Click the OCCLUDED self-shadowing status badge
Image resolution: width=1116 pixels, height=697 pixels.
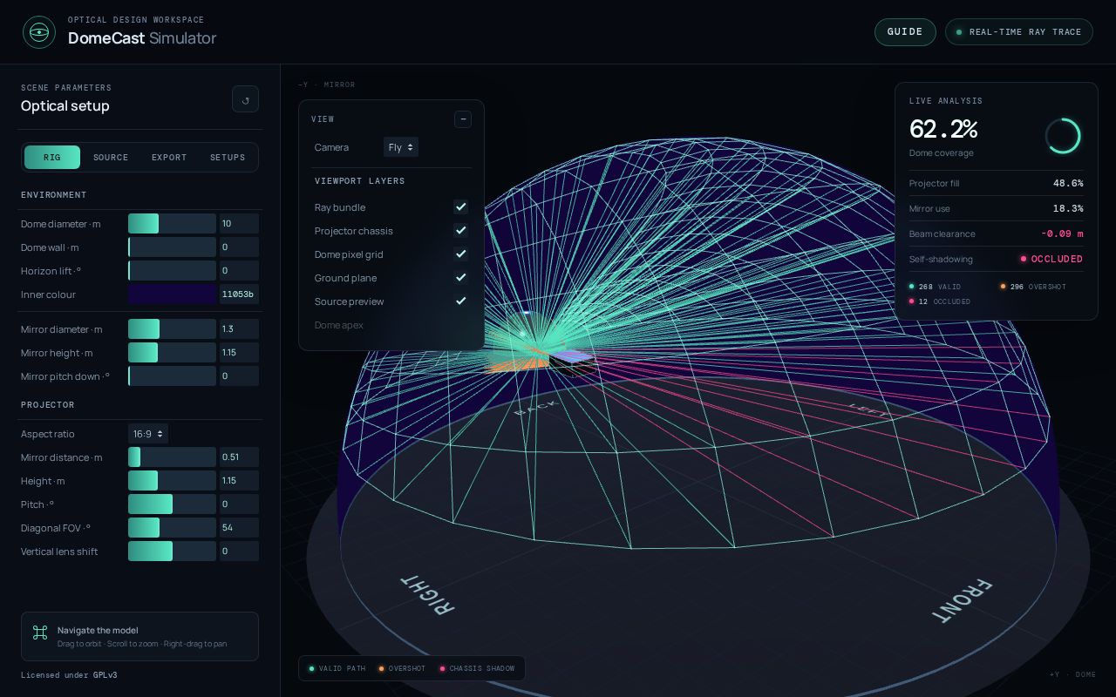[x=1052, y=260]
